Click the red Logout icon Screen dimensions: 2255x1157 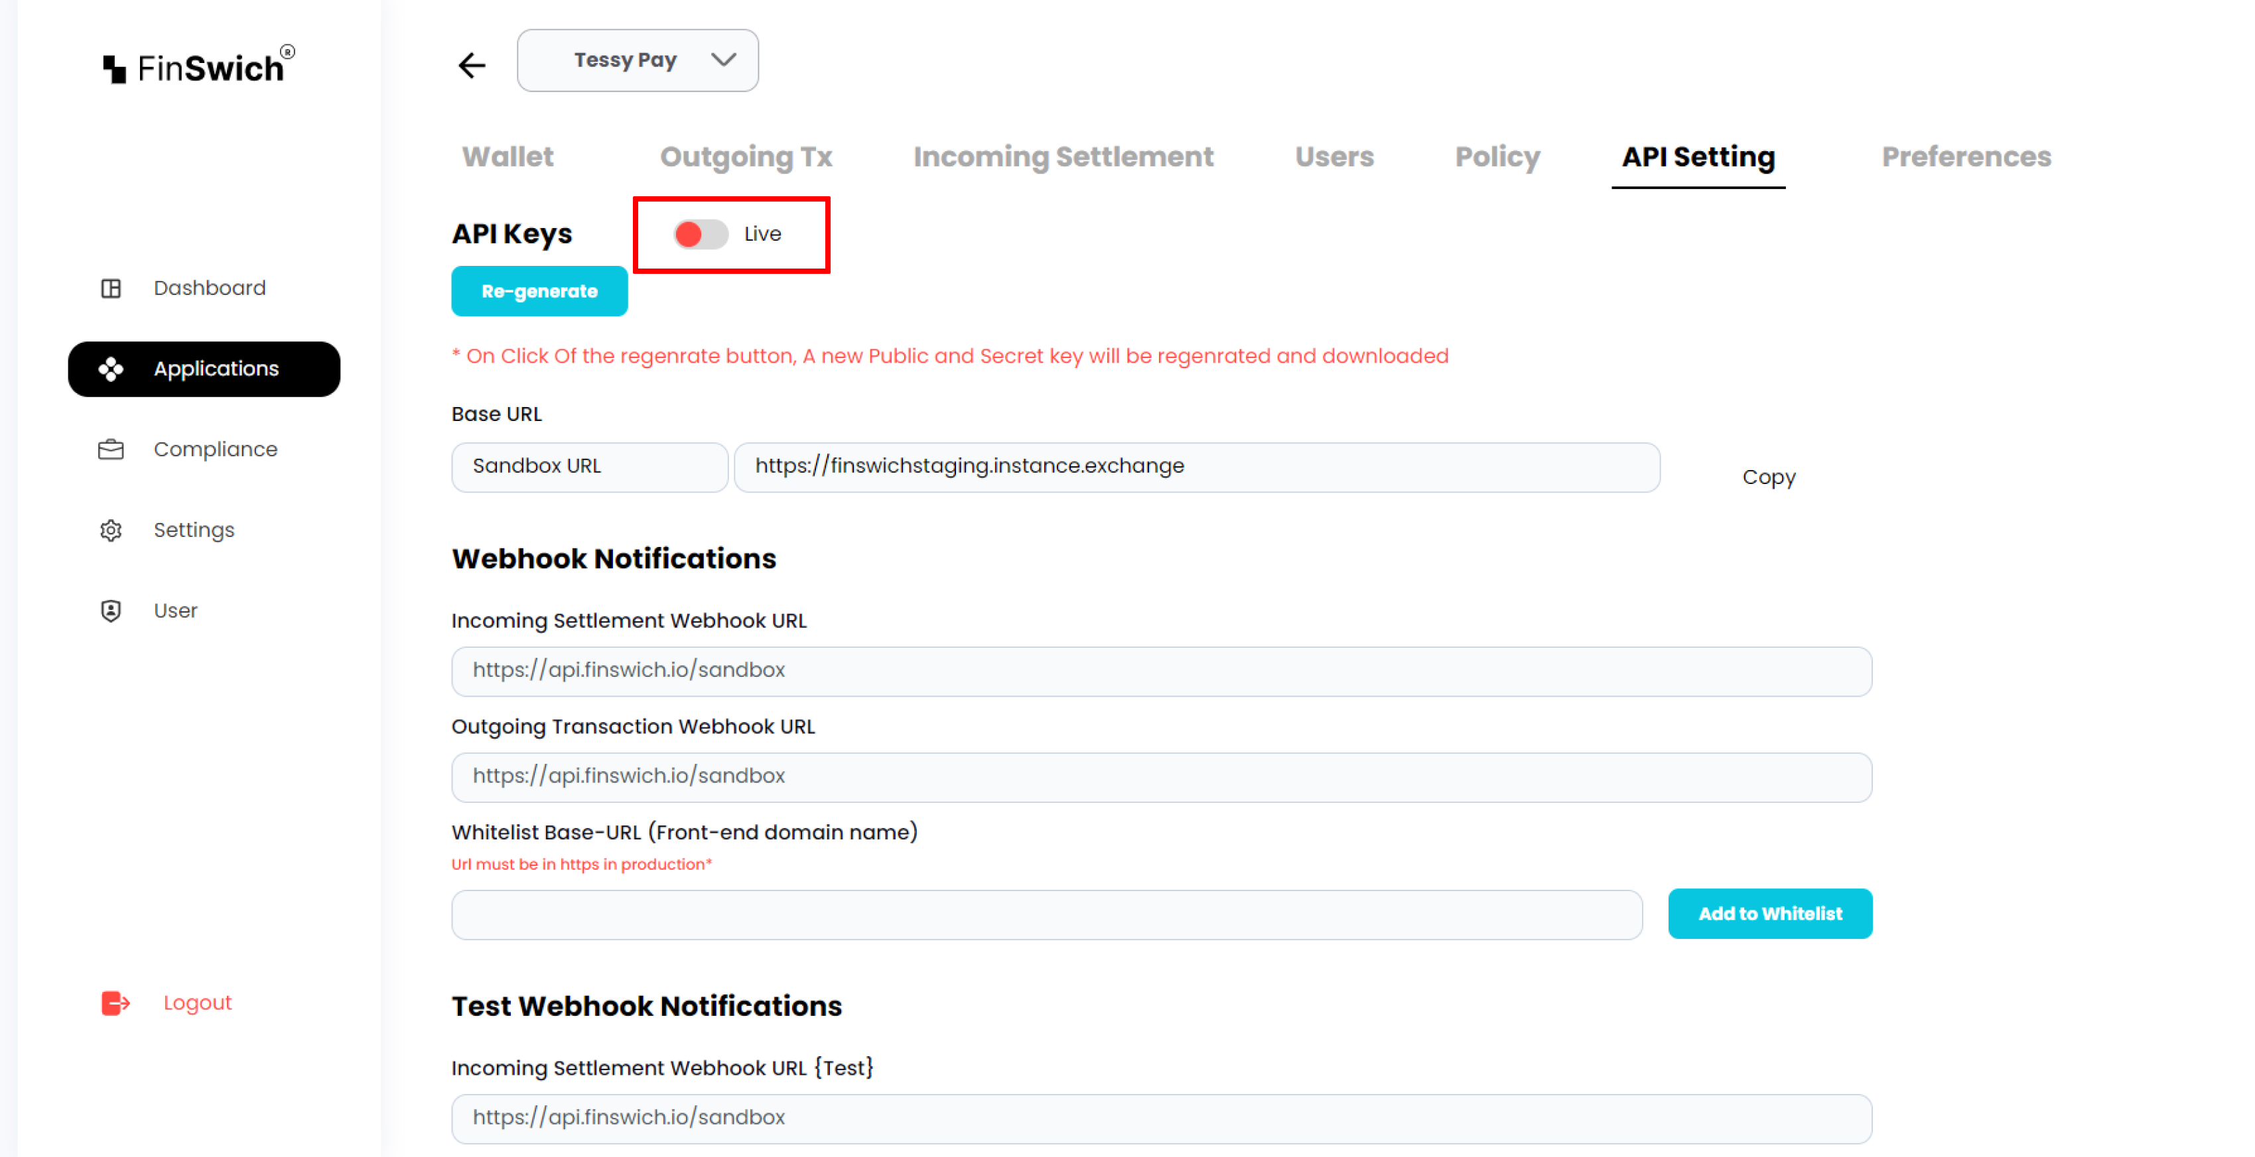(x=115, y=1003)
